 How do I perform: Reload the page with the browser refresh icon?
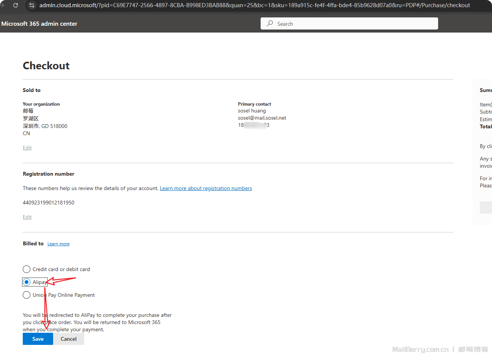[16, 5]
